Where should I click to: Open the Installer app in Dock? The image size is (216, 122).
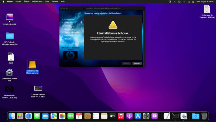click(x=184, y=116)
